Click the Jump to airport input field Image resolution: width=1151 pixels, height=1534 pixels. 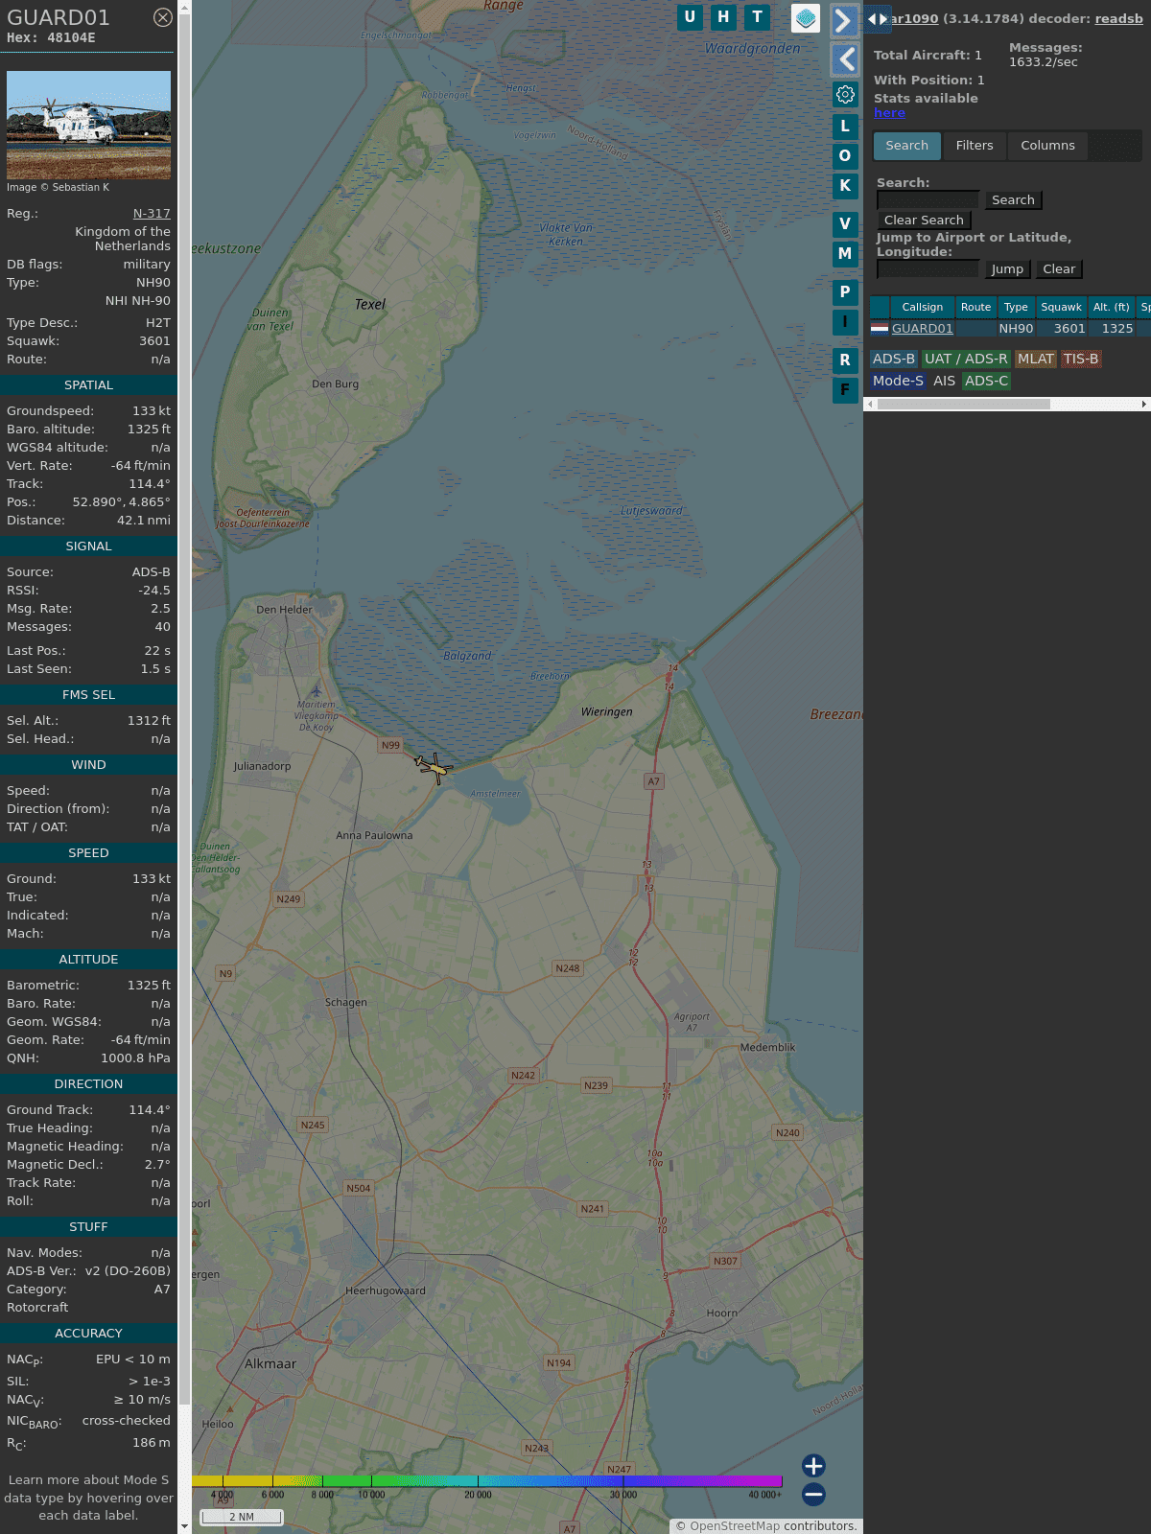(x=928, y=269)
